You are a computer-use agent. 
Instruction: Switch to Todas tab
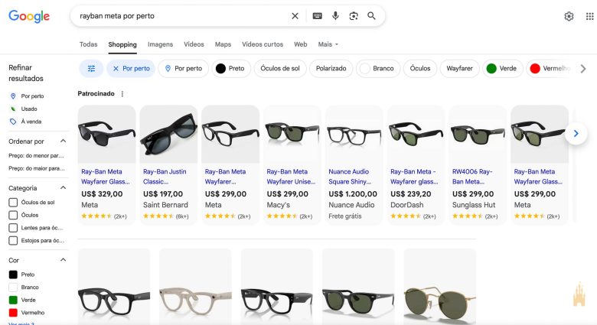(x=88, y=44)
